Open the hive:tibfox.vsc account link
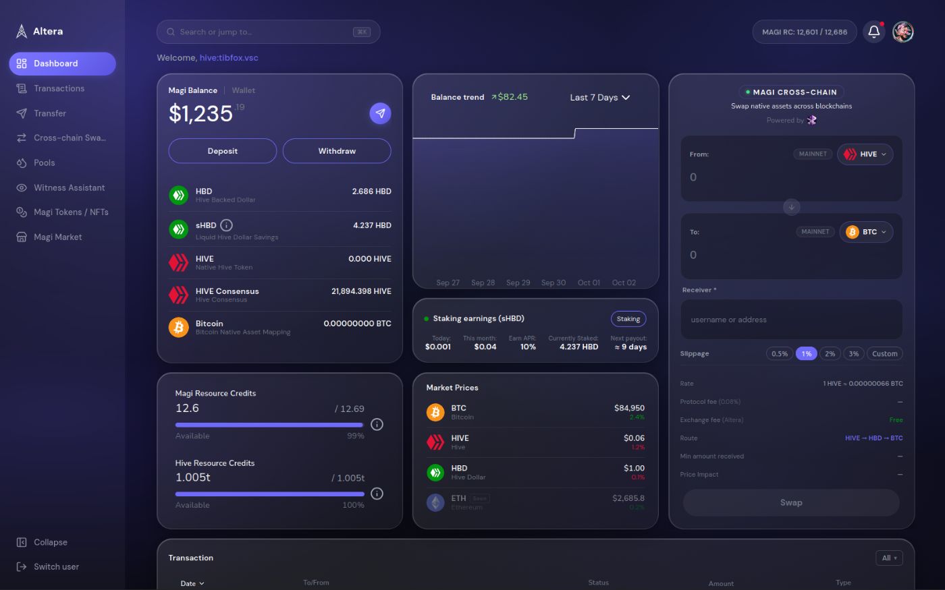 pos(229,58)
